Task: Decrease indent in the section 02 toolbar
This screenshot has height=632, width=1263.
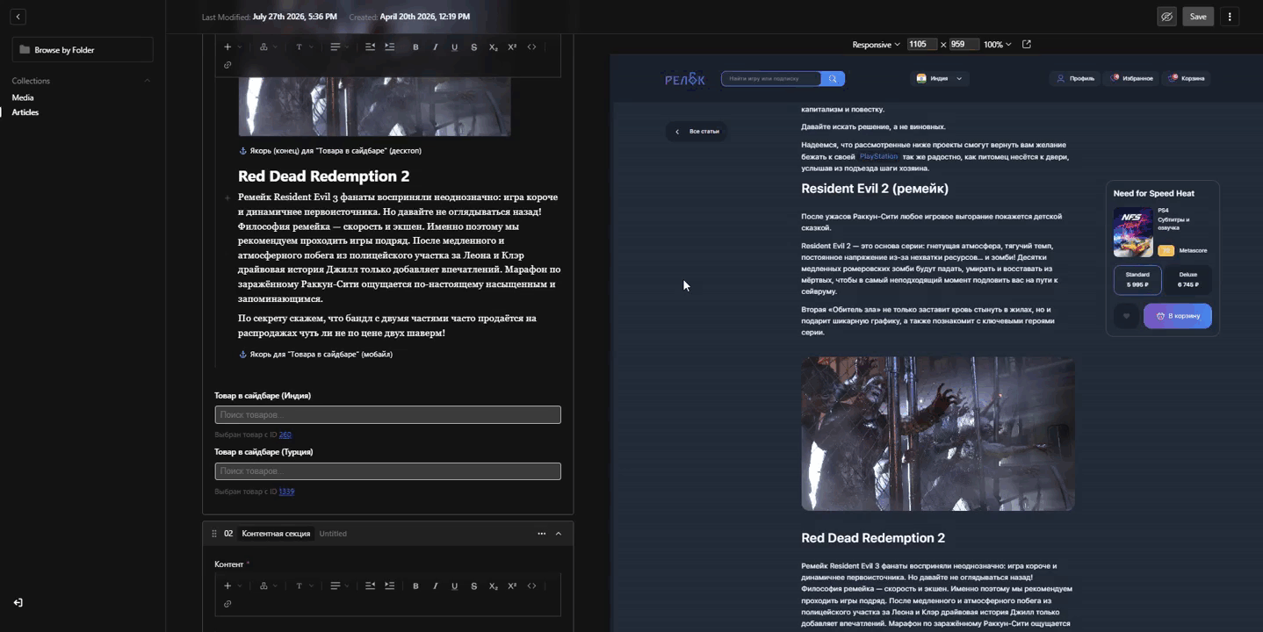Action: [370, 585]
